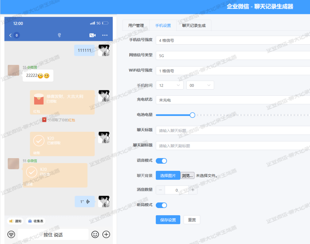Tap the plus icon for more attachments
310x244 pixels.
pos(106,234)
